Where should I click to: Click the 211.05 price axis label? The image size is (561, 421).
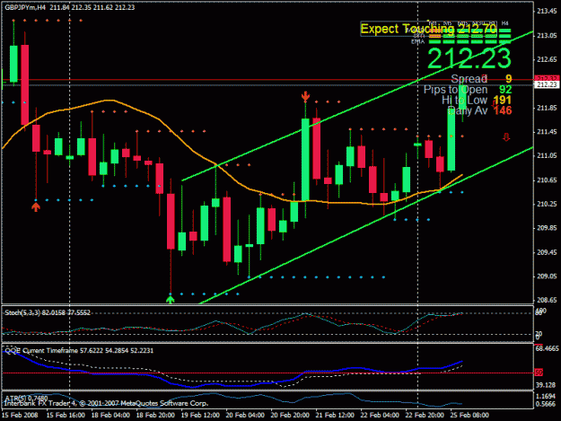tap(547, 155)
